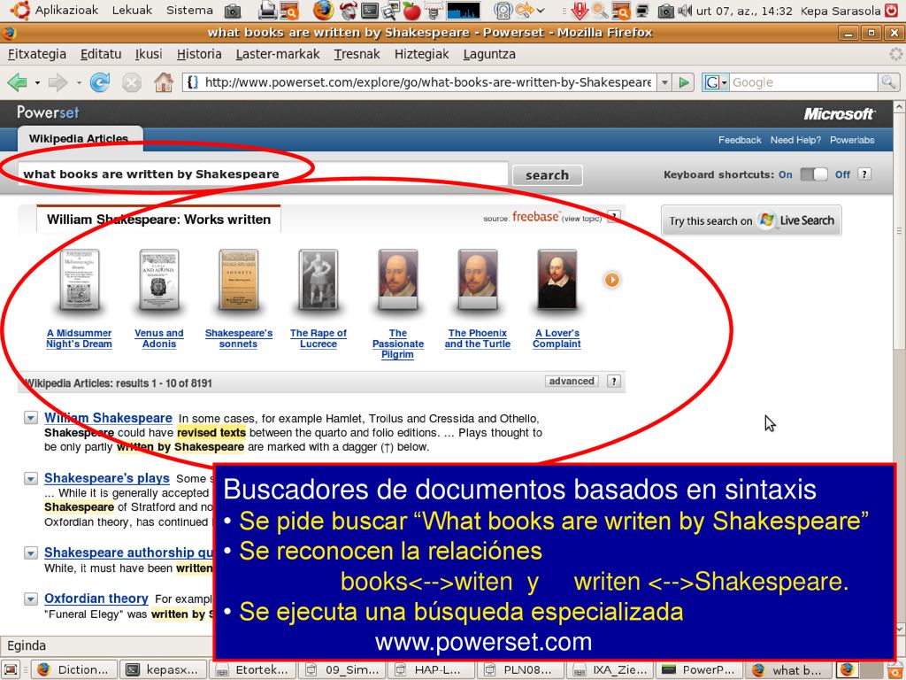Switch to the kepasx... taskbar window
The width and height of the screenshot is (906, 680).
pyautogui.click(x=165, y=669)
